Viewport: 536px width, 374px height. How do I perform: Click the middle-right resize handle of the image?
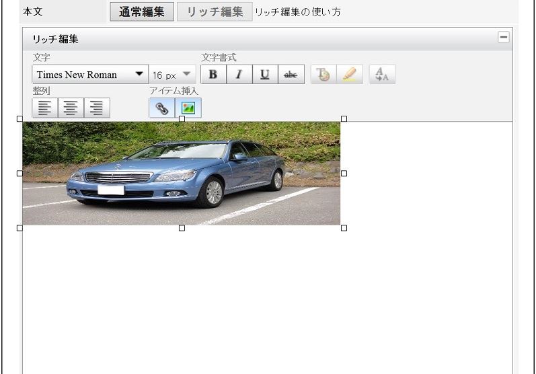pyautogui.click(x=344, y=174)
